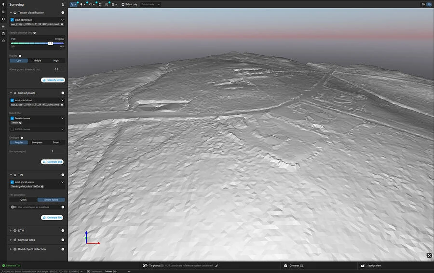Show info for the Grid of points section
Screen dimensions: 434x273
click(x=63, y=93)
